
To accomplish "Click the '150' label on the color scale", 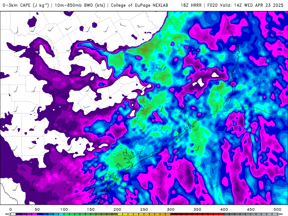I will 91,210.
